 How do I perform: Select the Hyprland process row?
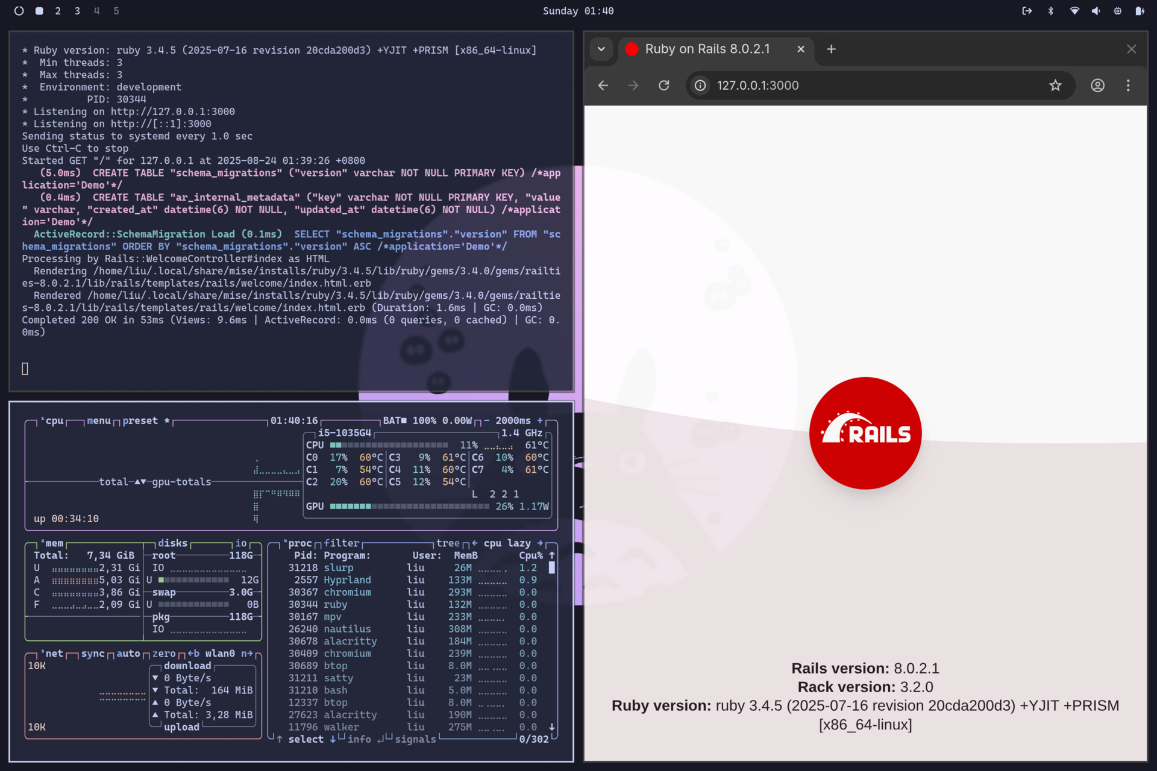coord(412,580)
